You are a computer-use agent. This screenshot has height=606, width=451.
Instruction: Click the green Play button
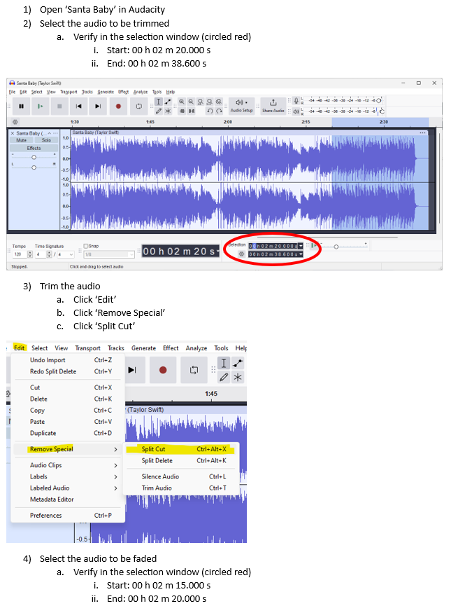click(x=41, y=106)
